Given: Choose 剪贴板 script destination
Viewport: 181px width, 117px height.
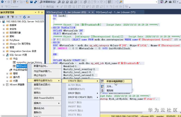Looking at the screenshot, I should [x=116, y=91].
